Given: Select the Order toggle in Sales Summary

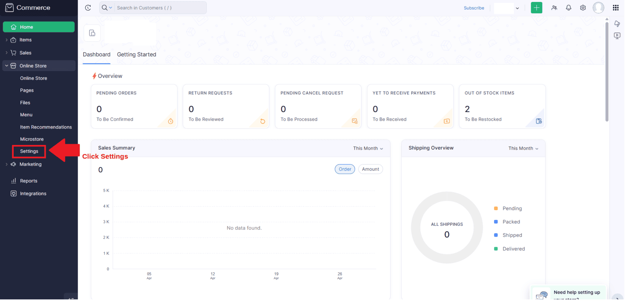Looking at the screenshot, I should coord(345,169).
